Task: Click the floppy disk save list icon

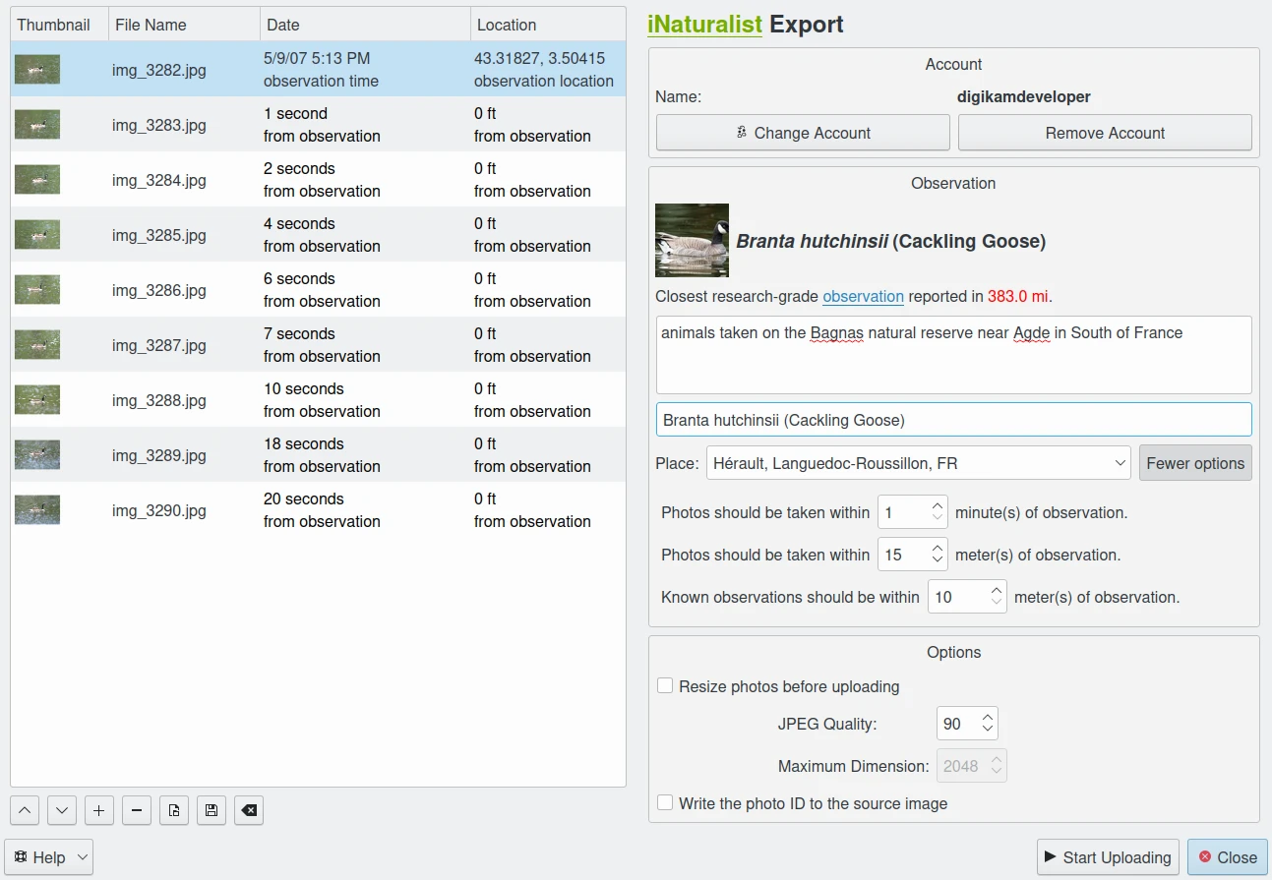Action: pyautogui.click(x=211, y=810)
